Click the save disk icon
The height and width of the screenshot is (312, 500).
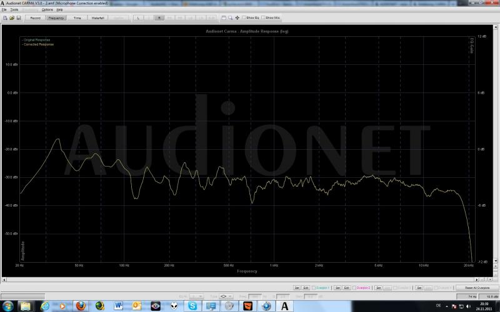tap(18, 17)
